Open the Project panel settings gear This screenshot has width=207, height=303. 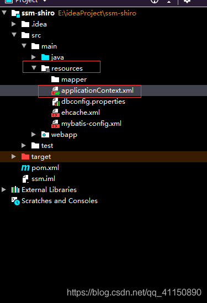(x=187, y=1)
